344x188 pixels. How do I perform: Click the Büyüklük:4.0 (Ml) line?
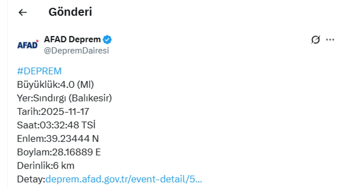[55, 85]
